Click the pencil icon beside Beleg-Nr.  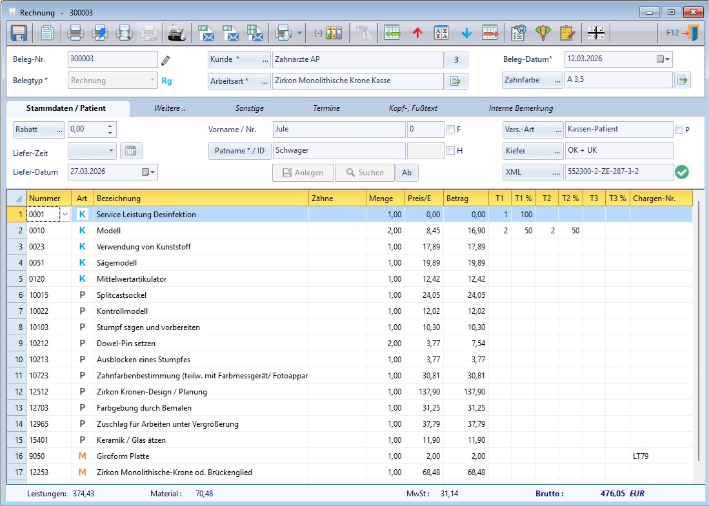(166, 61)
